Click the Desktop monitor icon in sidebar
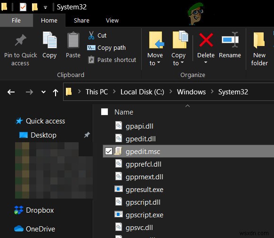274x238 pixels. pyautogui.click(x=24, y=135)
